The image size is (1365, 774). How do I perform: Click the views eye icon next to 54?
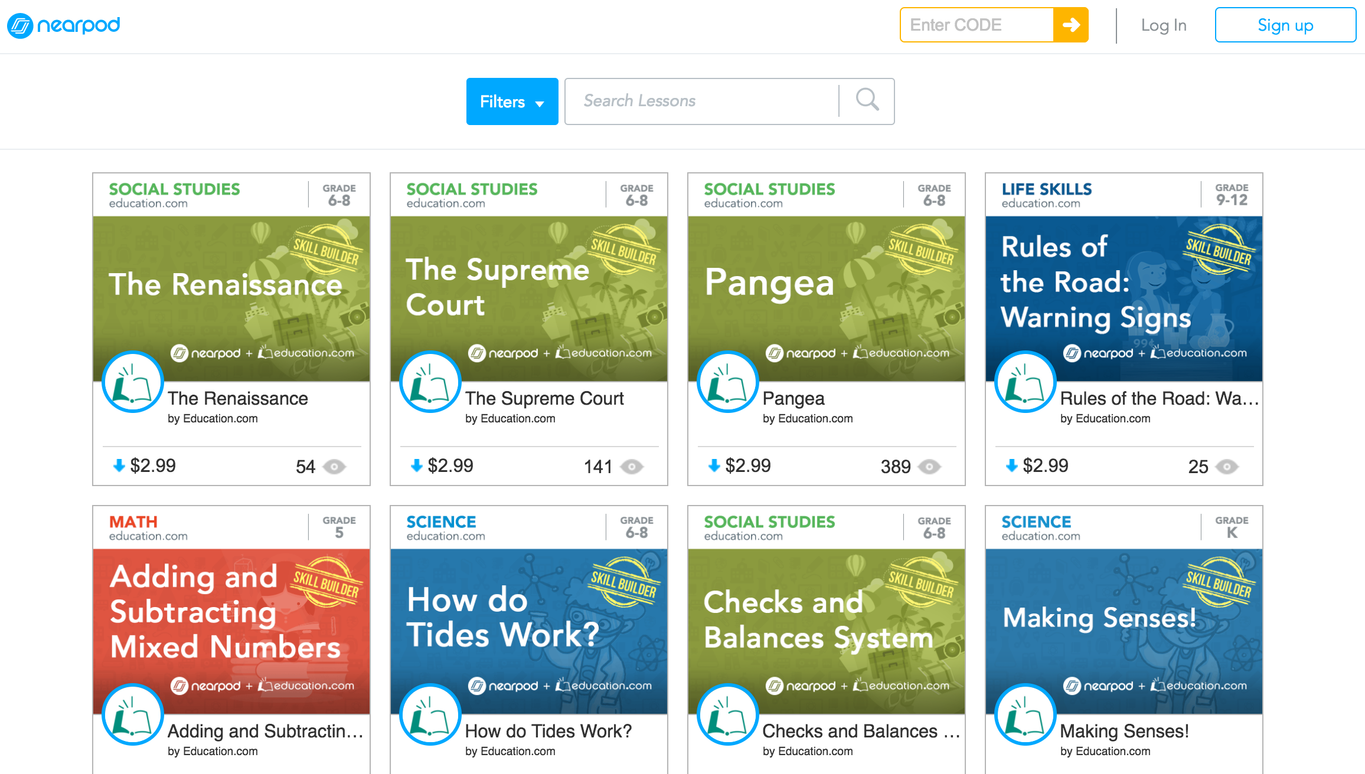[334, 467]
